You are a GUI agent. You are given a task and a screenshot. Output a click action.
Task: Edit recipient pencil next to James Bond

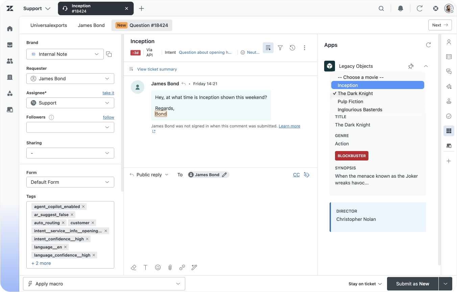click(224, 175)
